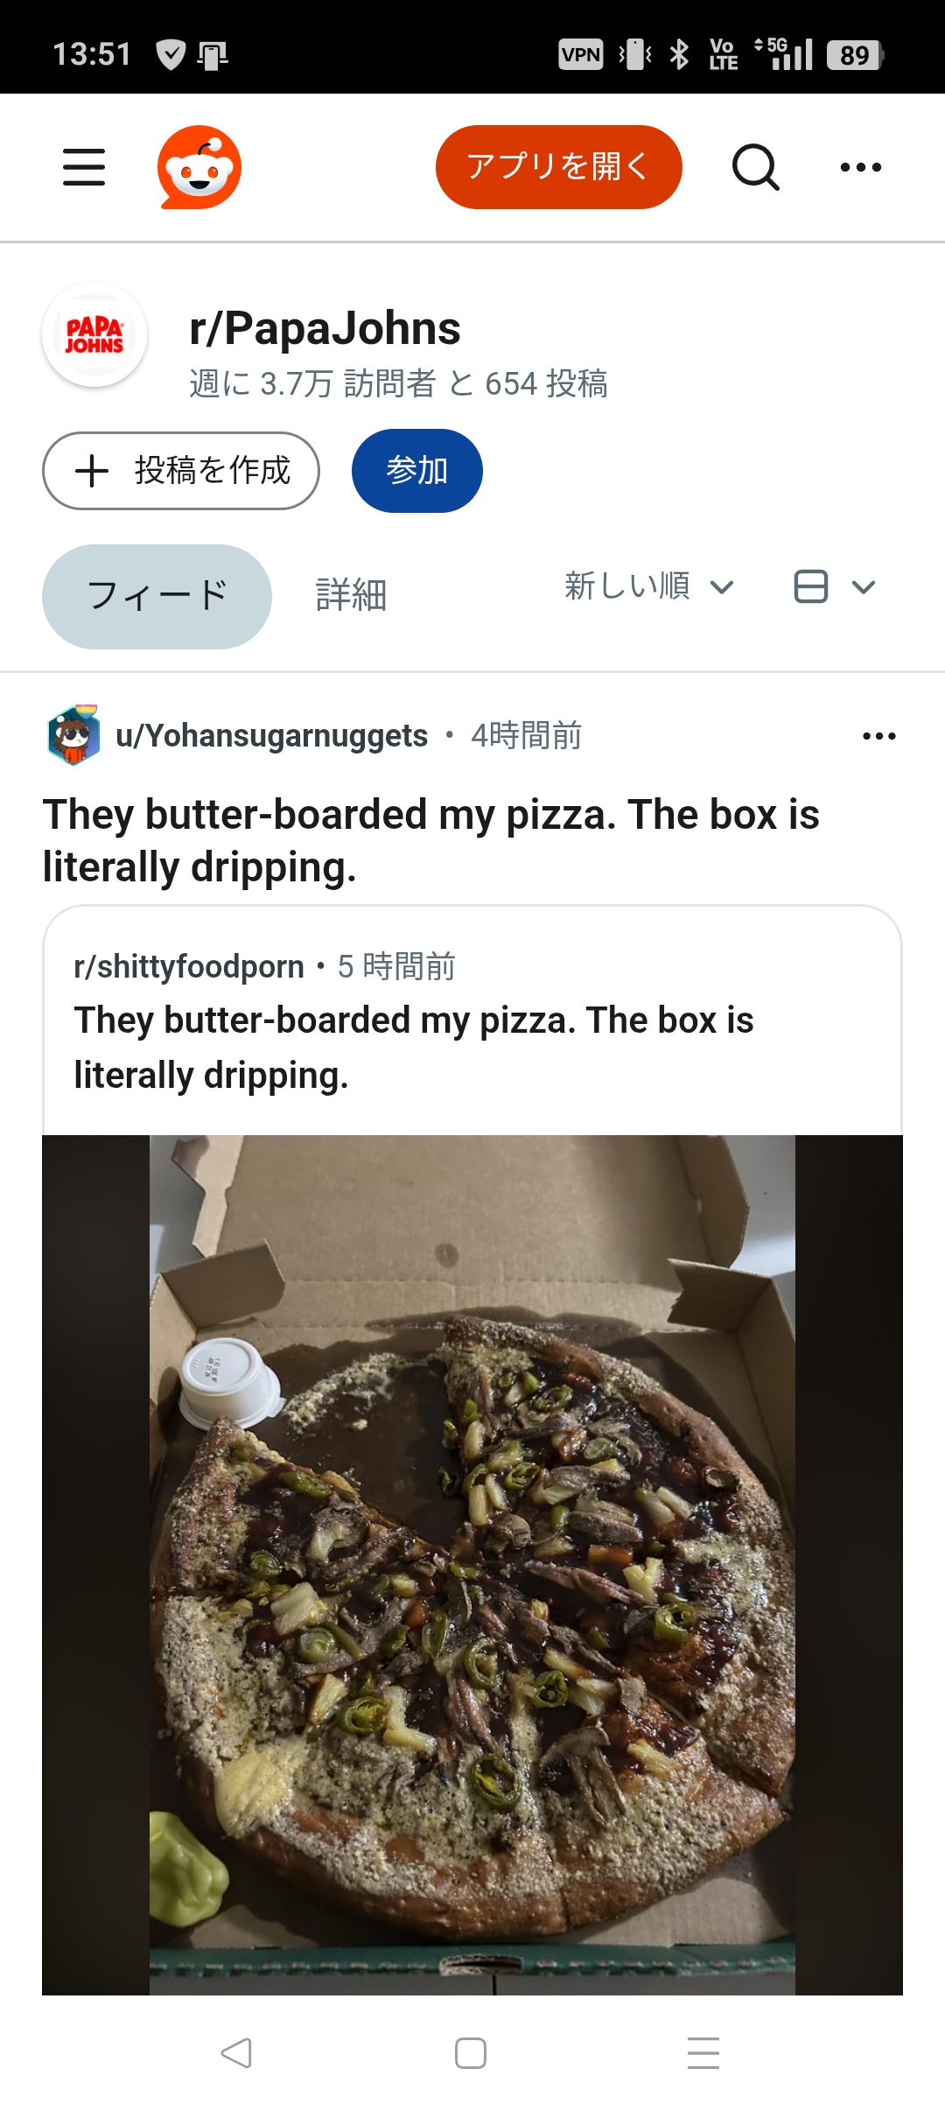Screen dimensions: 945x2111
Task: Open u/Yohansugarnuggets profile link
Action: click(x=271, y=736)
